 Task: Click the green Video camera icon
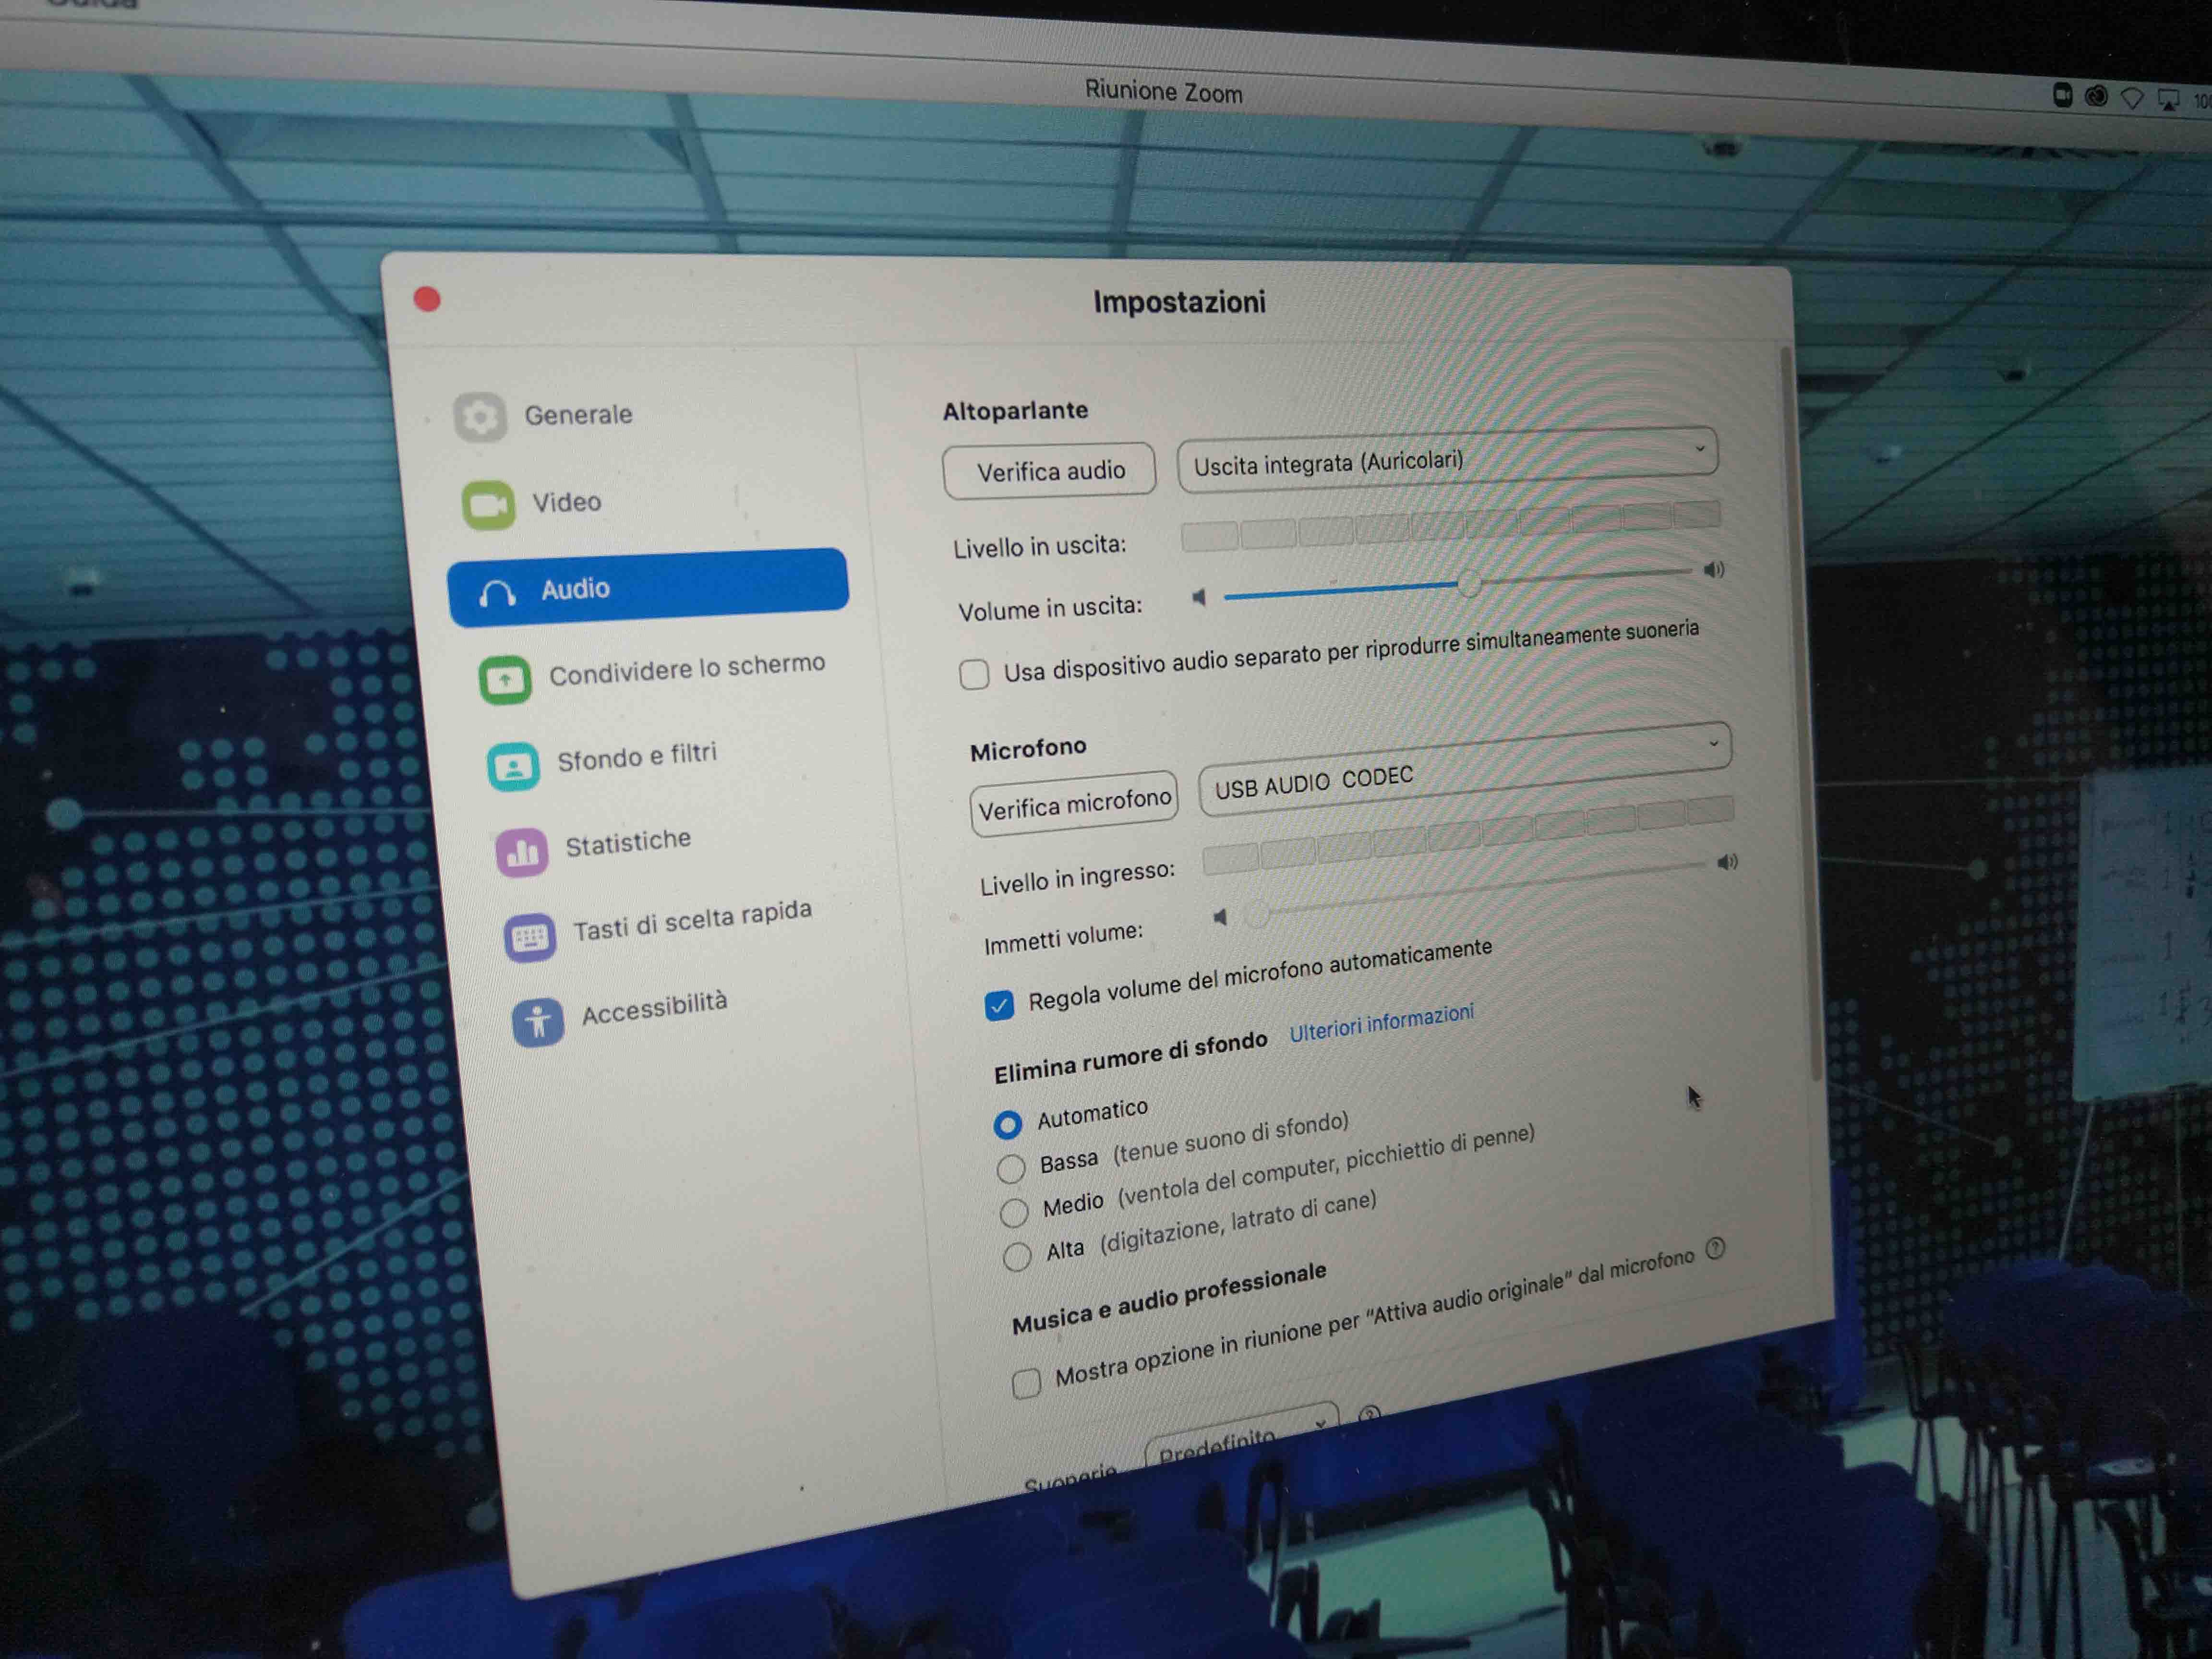[x=488, y=505]
